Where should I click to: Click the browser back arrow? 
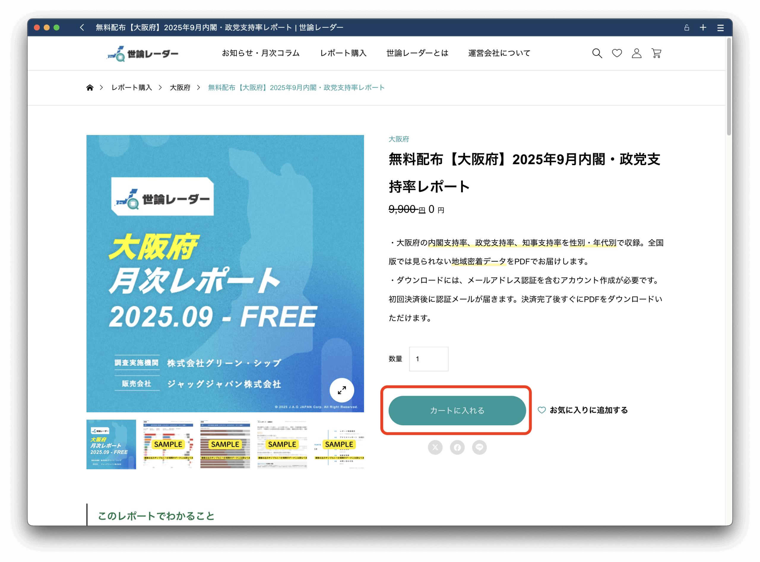pyautogui.click(x=82, y=28)
